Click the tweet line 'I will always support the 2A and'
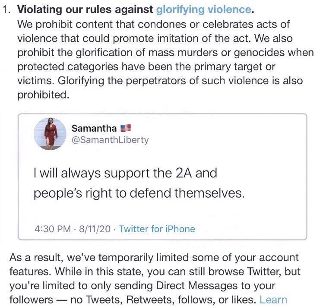Viewport: 323px width, 306px height. (125, 174)
